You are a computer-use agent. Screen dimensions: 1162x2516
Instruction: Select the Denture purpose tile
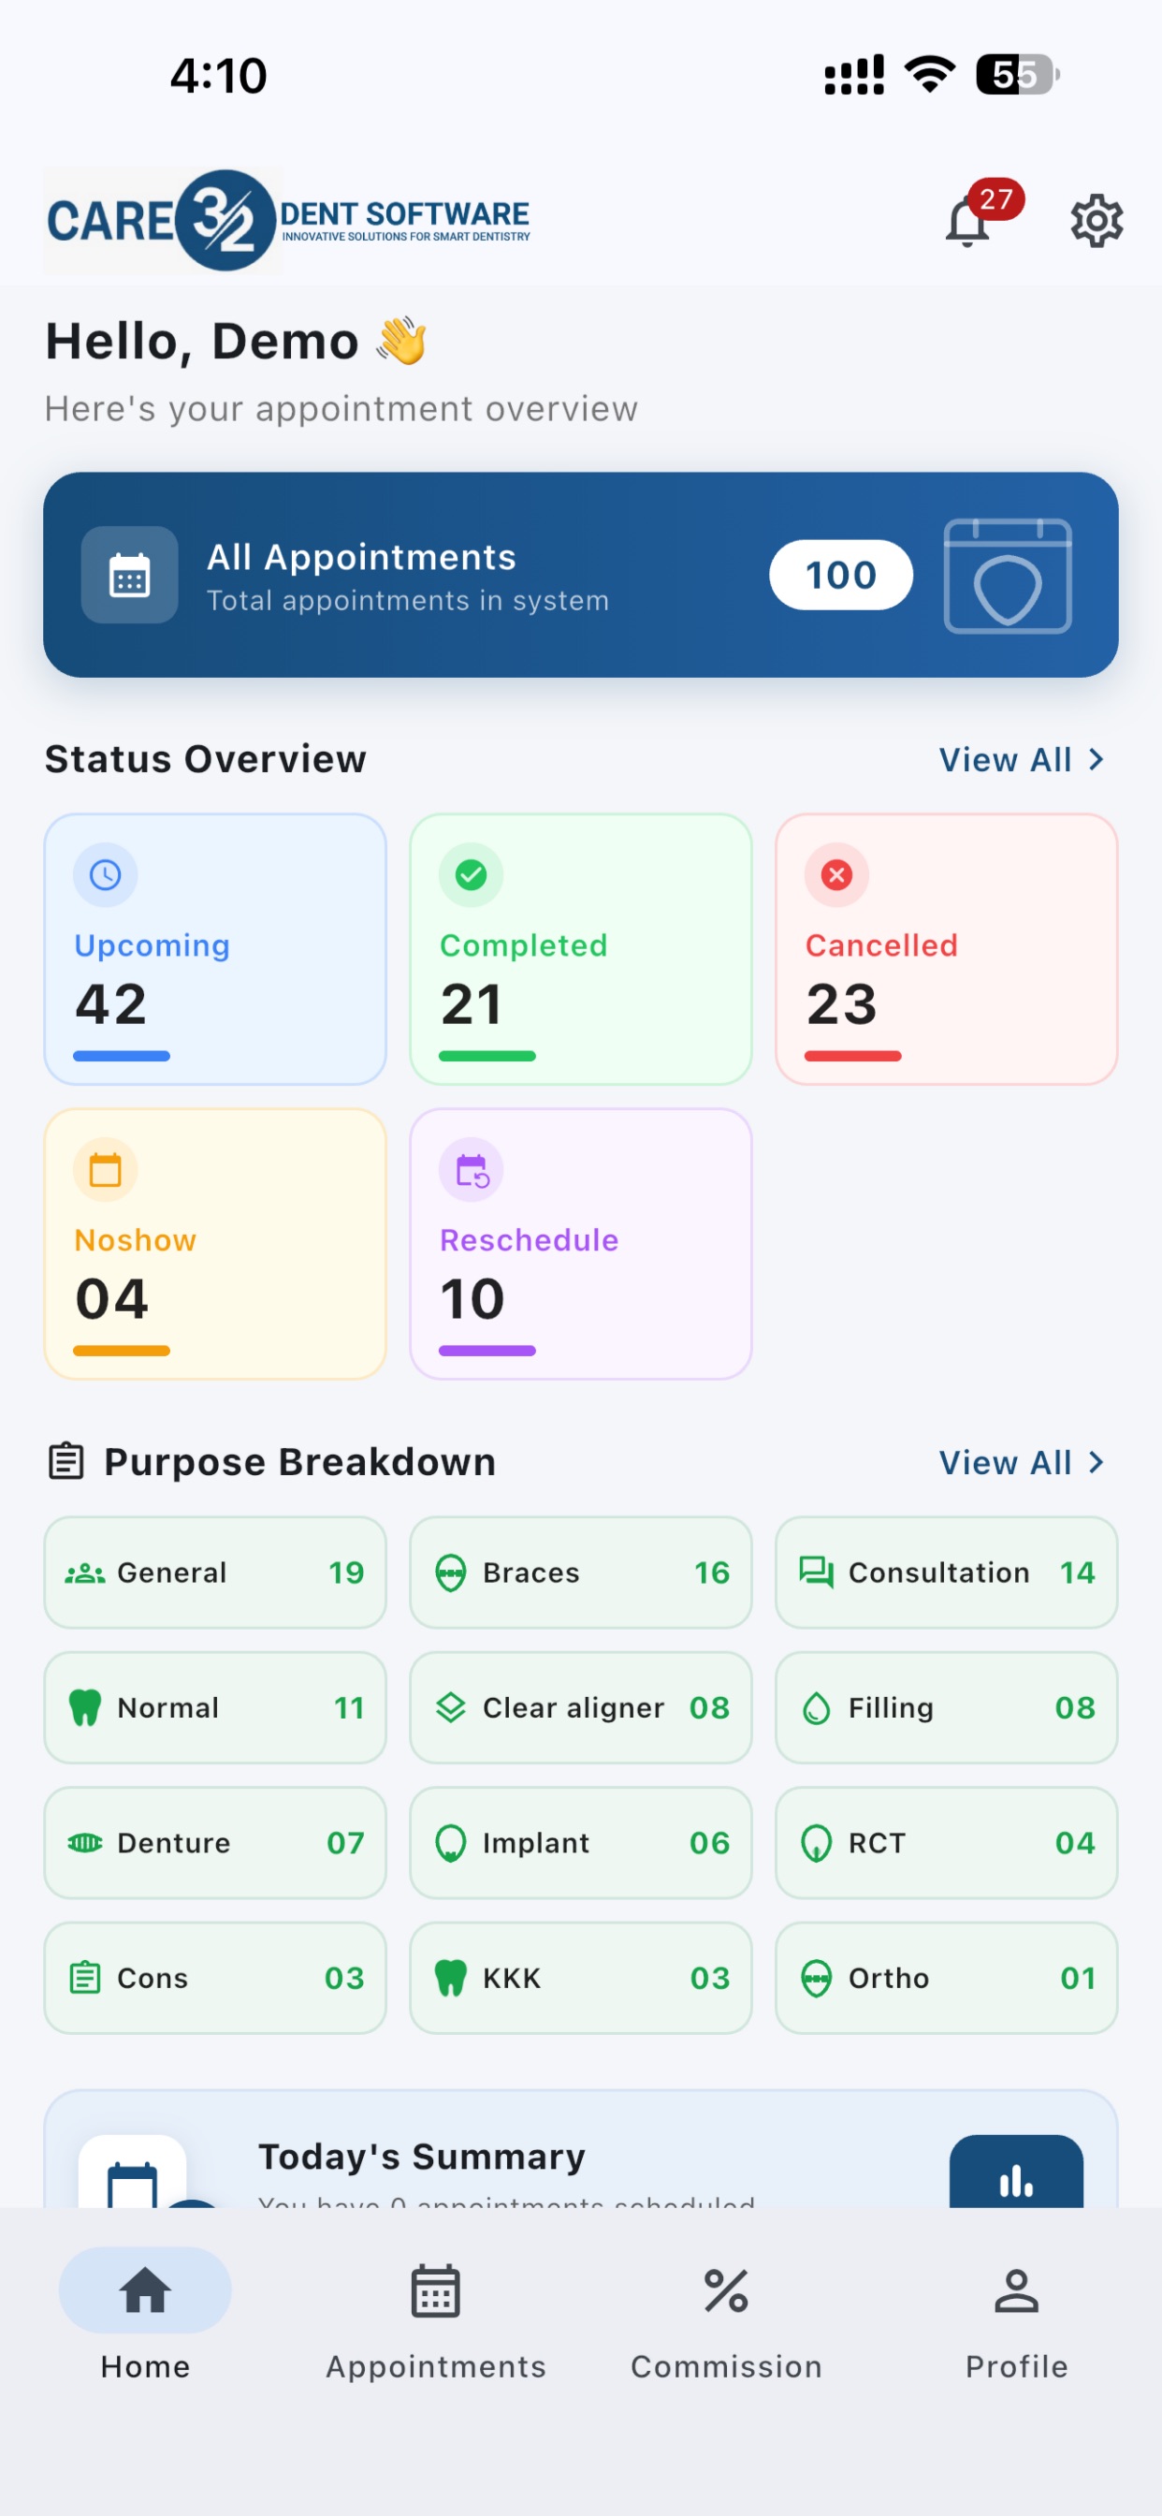coord(215,1843)
